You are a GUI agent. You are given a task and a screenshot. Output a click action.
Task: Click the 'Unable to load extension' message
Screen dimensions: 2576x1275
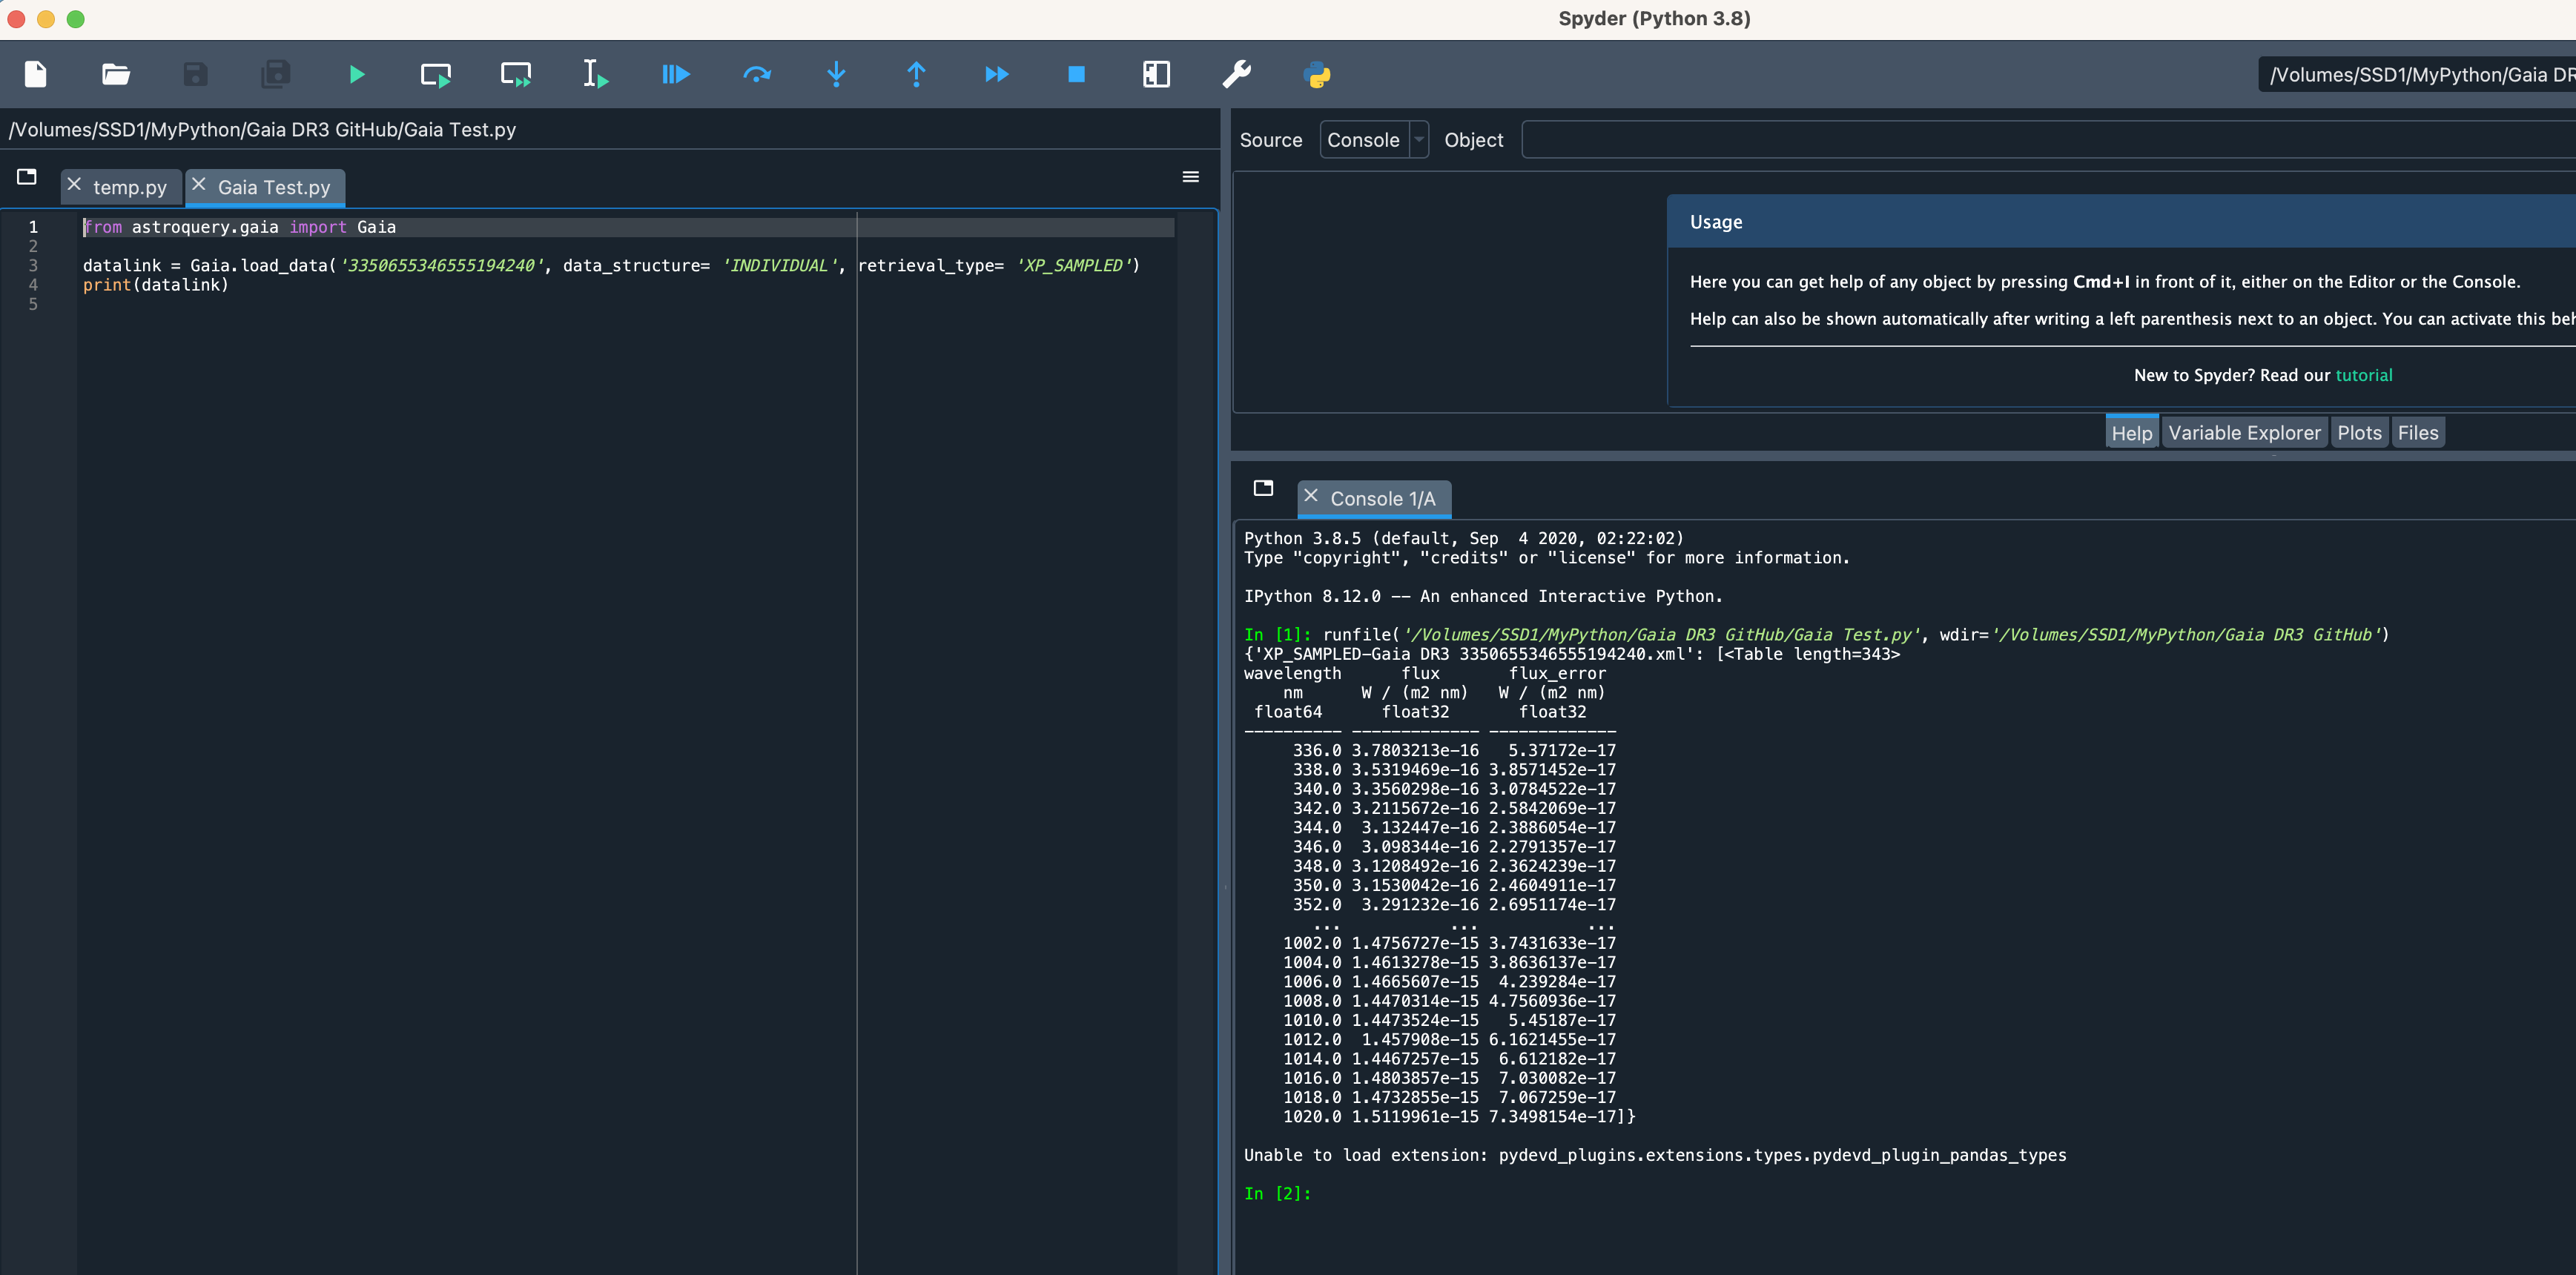[1654, 1155]
